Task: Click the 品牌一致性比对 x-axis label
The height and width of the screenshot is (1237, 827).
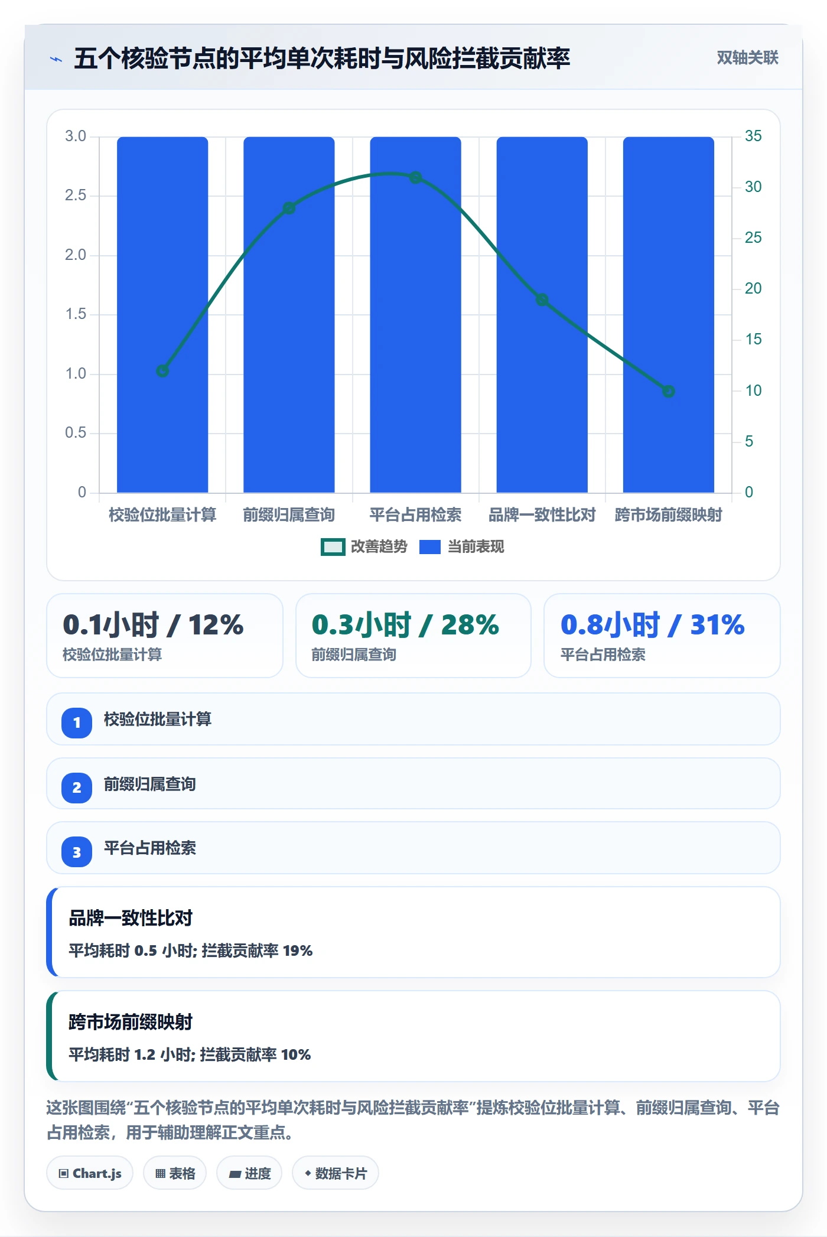Action: 542,515
